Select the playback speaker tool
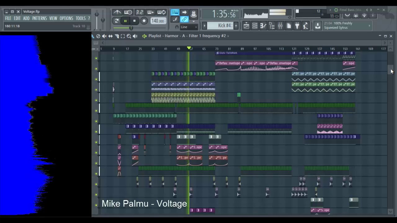 135,36
